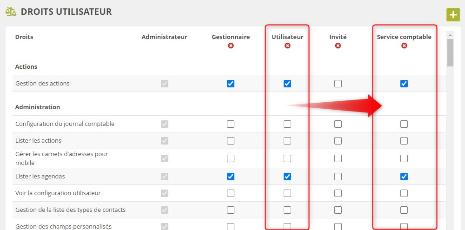465x230 pixels.
Task: Uncheck Gestion des actions for Service comptable
Action: pos(404,84)
